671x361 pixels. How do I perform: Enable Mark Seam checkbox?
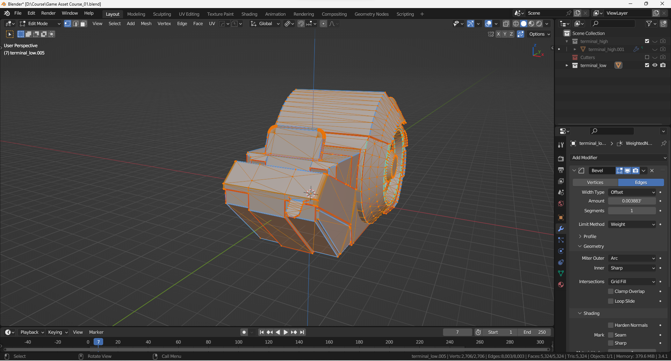tap(611, 335)
